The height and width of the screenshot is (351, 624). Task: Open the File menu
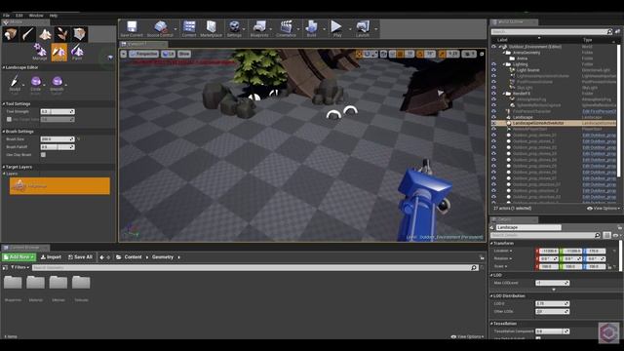pyautogui.click(x=7, y=16)
